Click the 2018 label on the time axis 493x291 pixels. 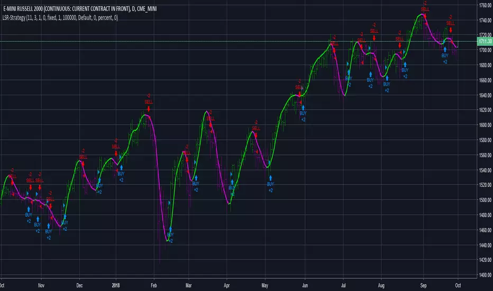116,286
